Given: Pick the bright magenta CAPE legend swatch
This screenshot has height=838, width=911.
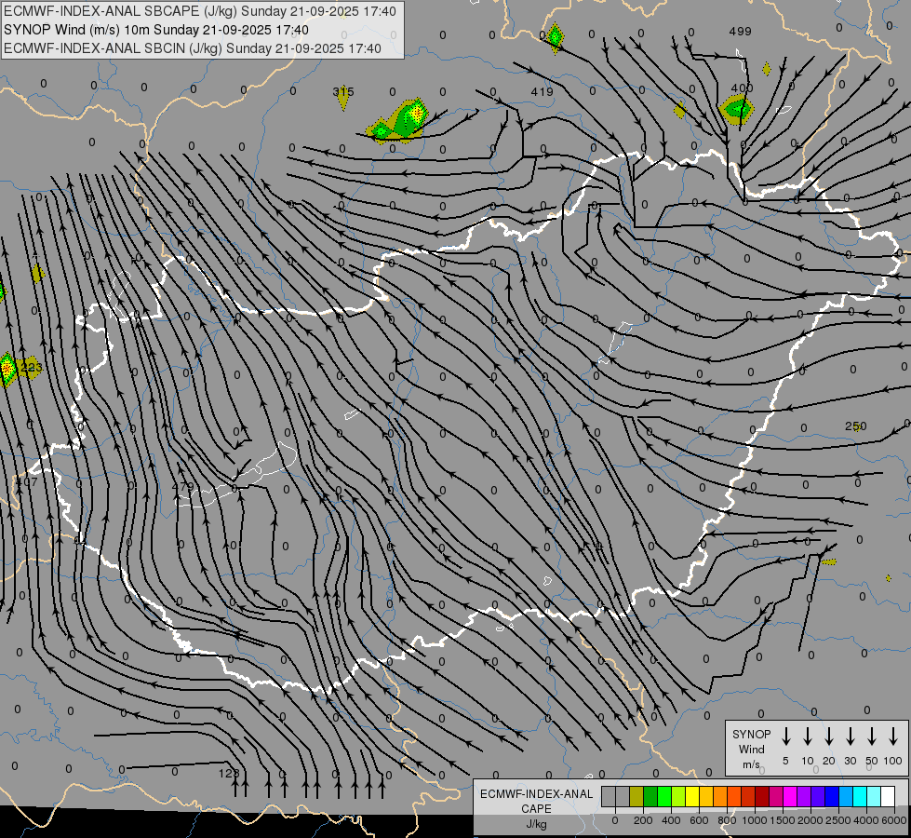Looking at the screenshot, I should click(790, 796).
